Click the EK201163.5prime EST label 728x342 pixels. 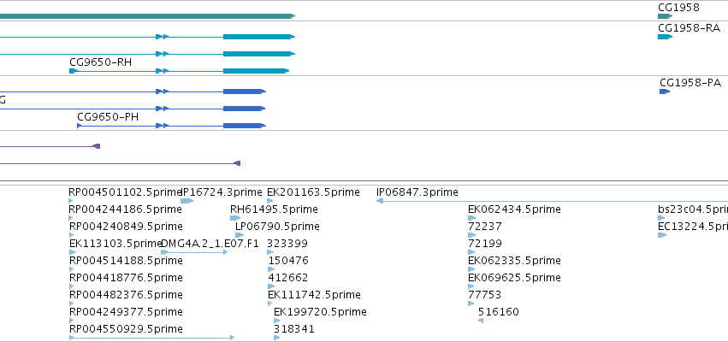point(313,192)
